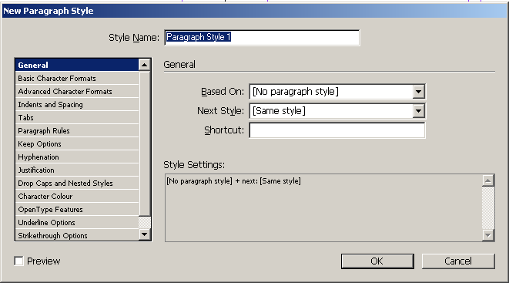Open Strikethrough Options category
Viewport: 509px width, 283px height.
[x=77, y=235]
